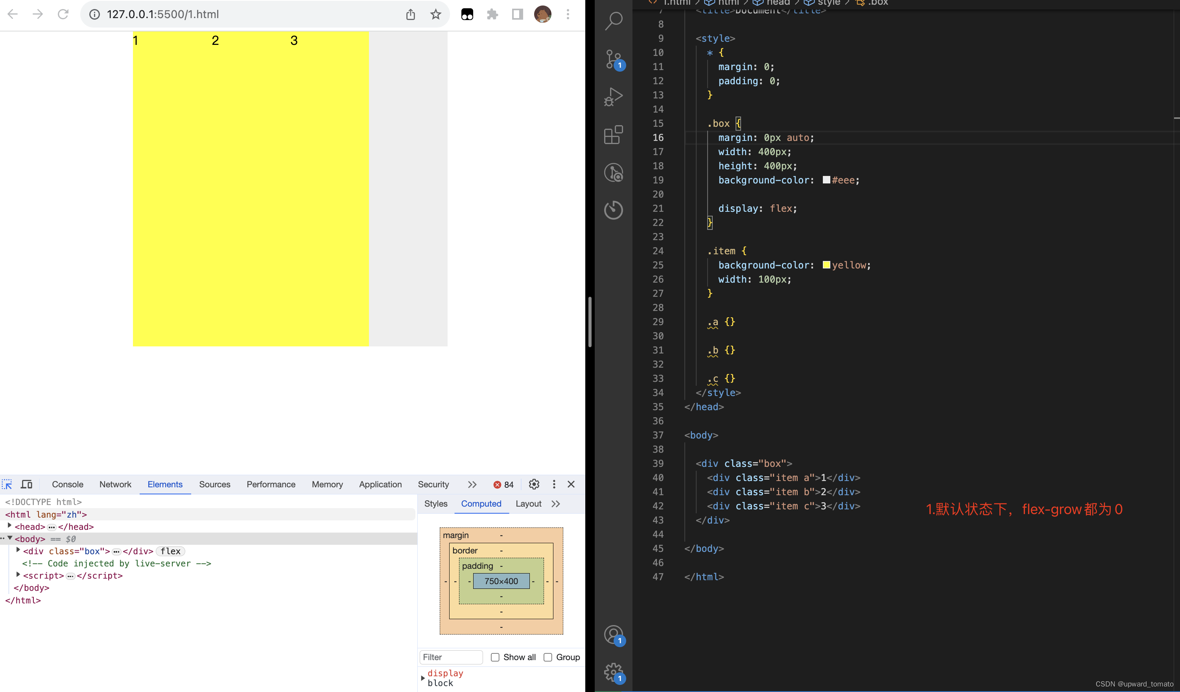This screenshot has width=1180, height=692.
Task: Expand the div class box node
Action: (x=18, y=551)
